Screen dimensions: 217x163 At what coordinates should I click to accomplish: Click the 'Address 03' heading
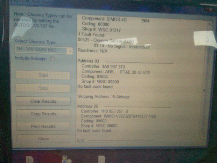[88, 61]
